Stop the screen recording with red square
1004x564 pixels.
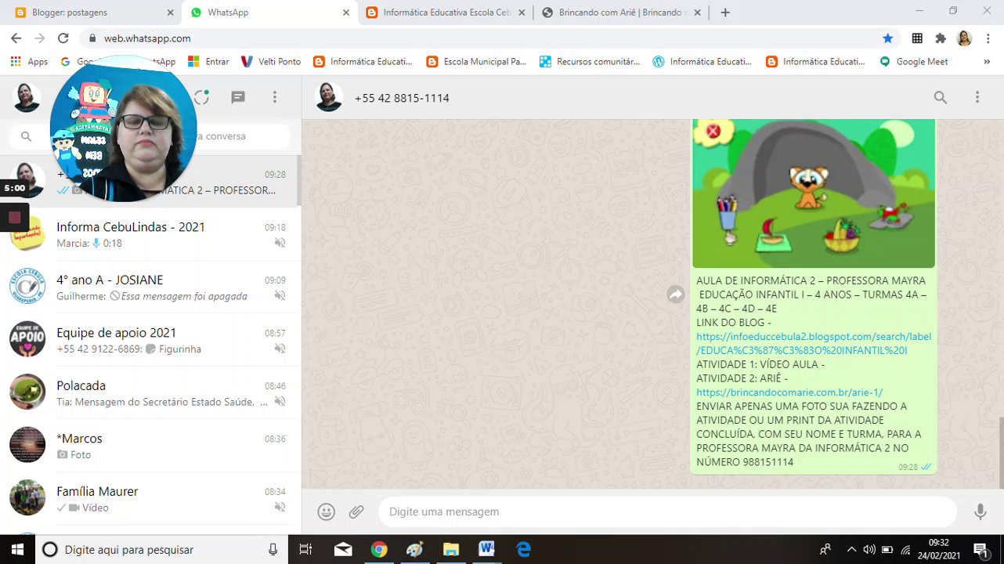[x=14, y=218]
